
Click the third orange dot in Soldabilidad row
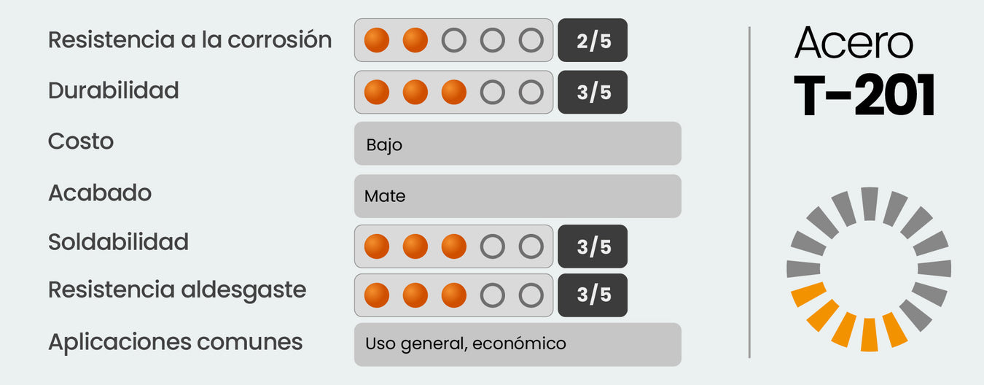pos(454,246)
